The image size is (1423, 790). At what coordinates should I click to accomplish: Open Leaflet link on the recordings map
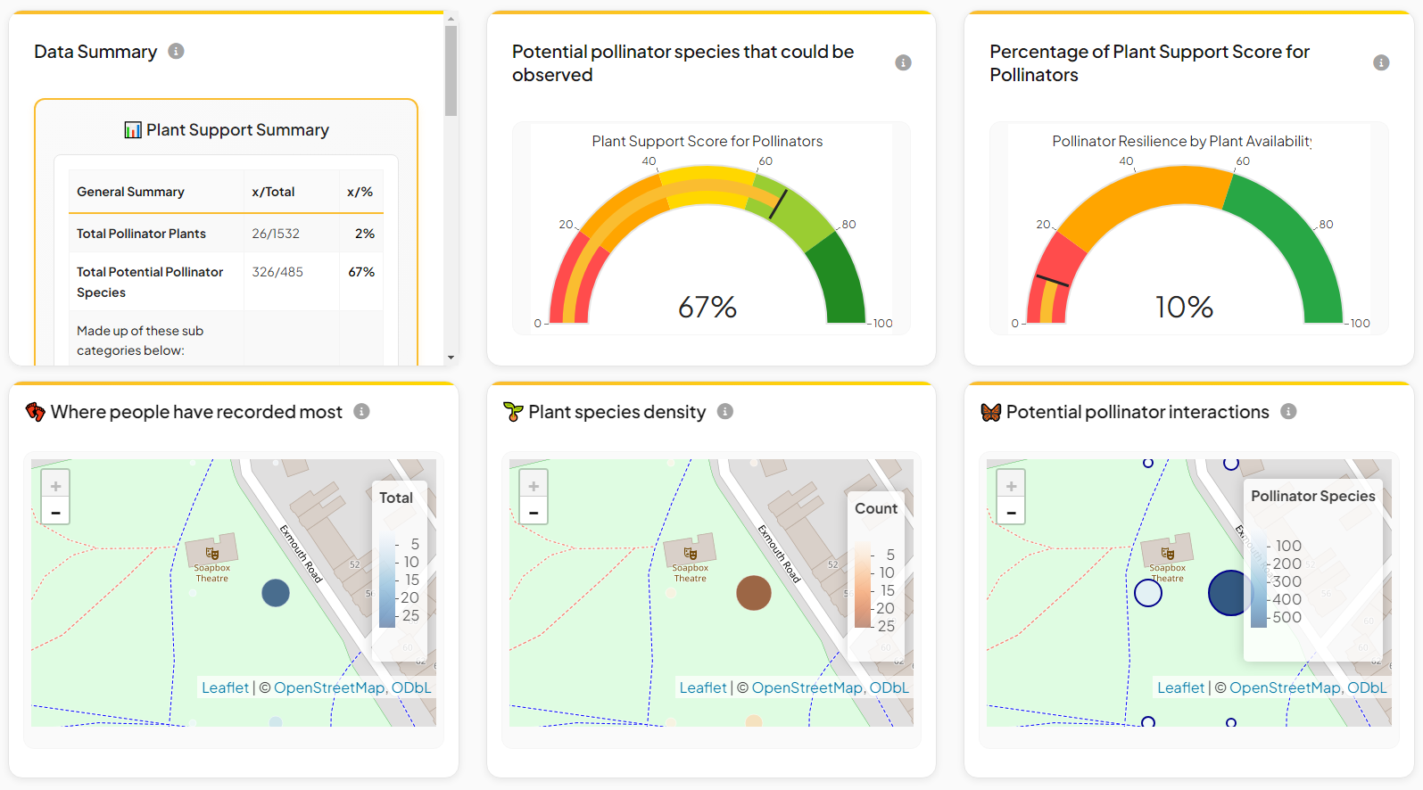(x=225, y=687)
